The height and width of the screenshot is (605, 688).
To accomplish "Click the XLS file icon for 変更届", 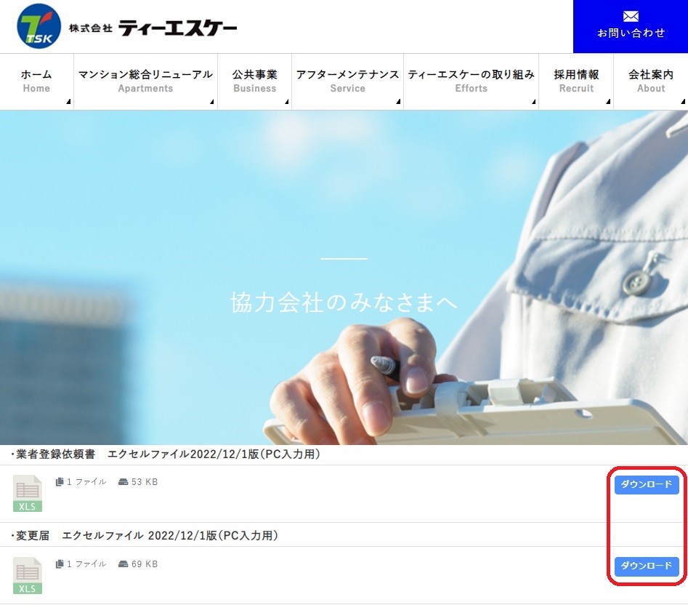I will 28,576.
